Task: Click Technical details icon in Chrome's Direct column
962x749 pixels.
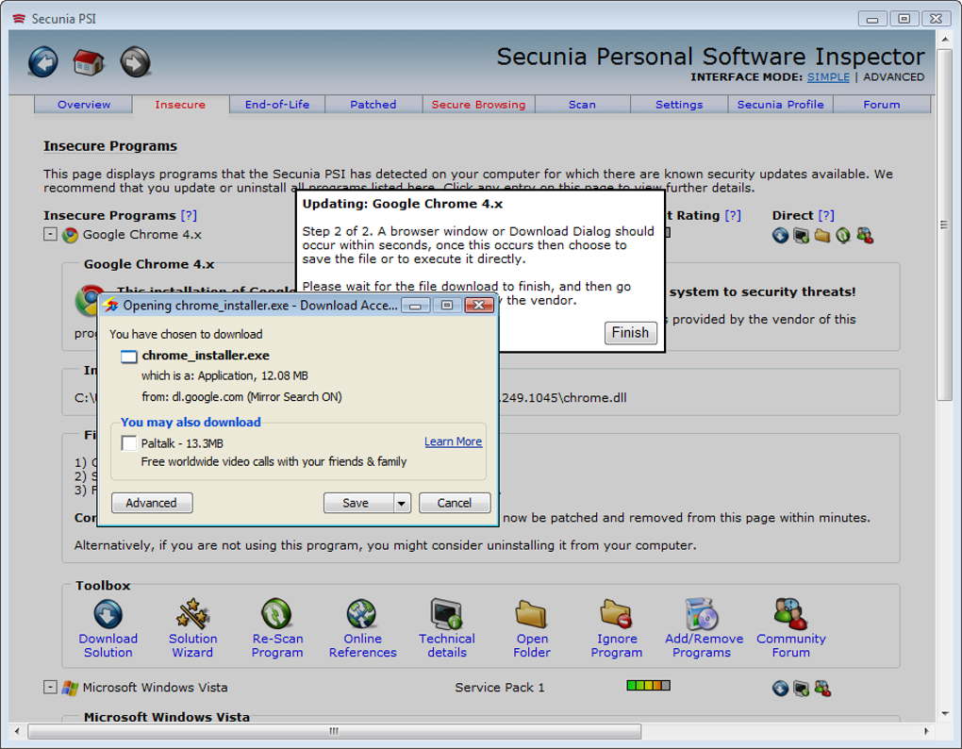Action: [x=802, y=235]
